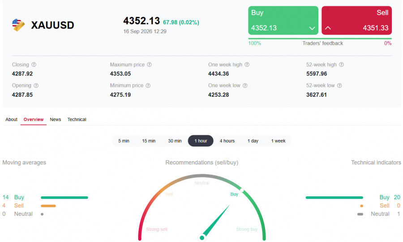This screenshot has height=242, width=403.
Task: Switch to the News tab
Action: point(55,120)
